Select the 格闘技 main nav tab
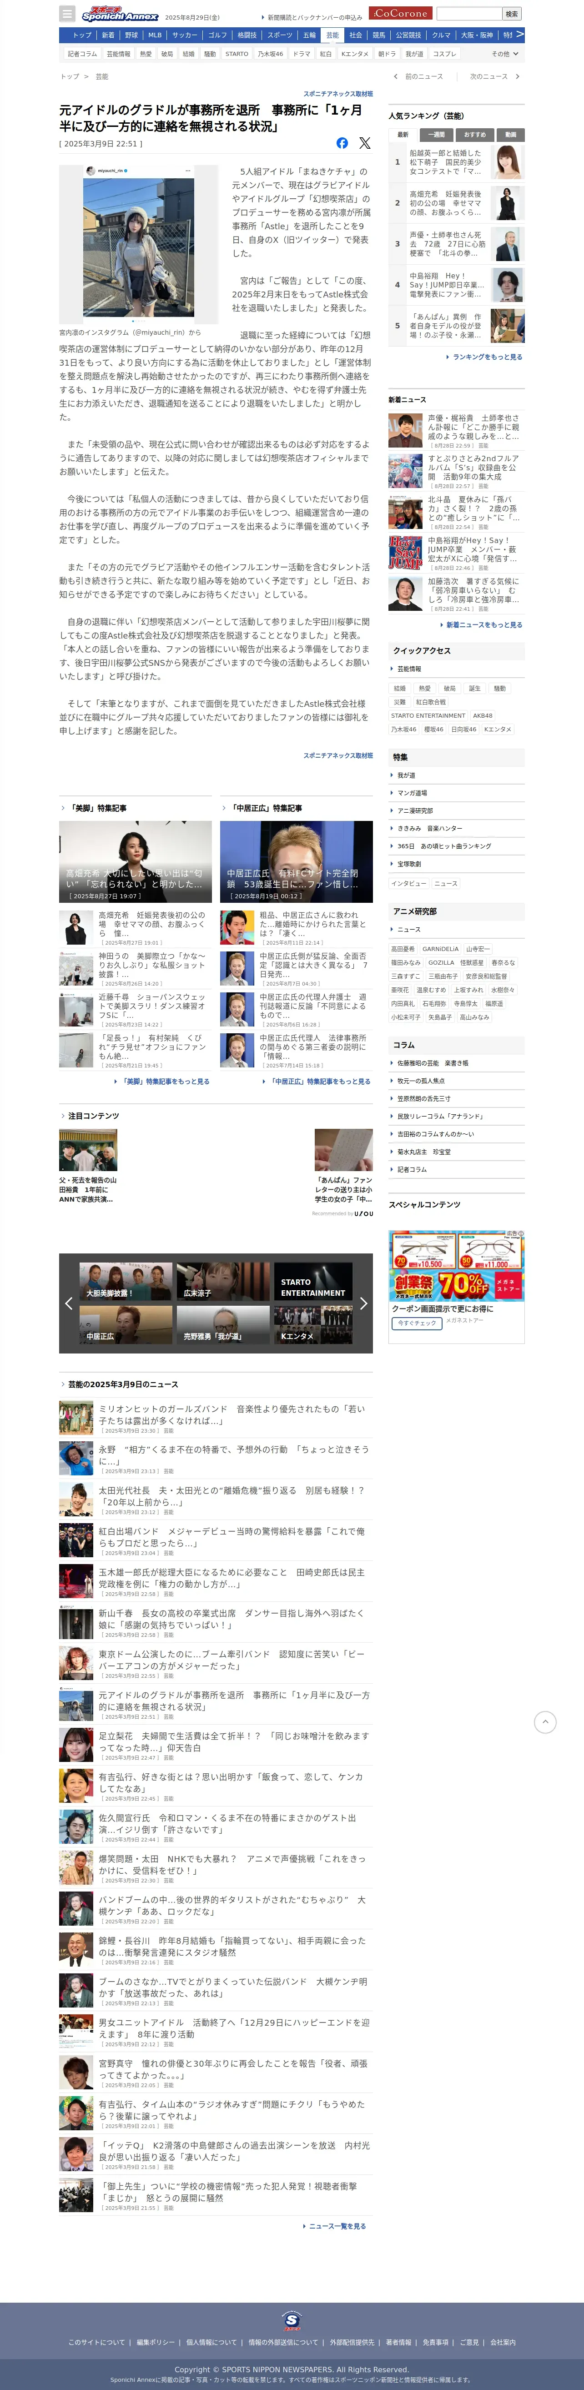584x2390 pixels. click(247, 35)
